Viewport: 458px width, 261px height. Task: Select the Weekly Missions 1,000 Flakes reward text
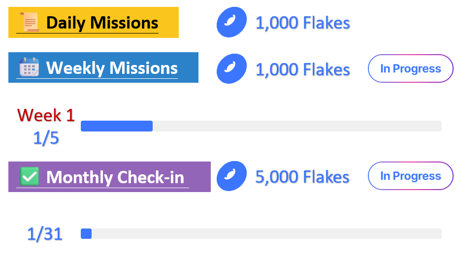pos(302,69)
